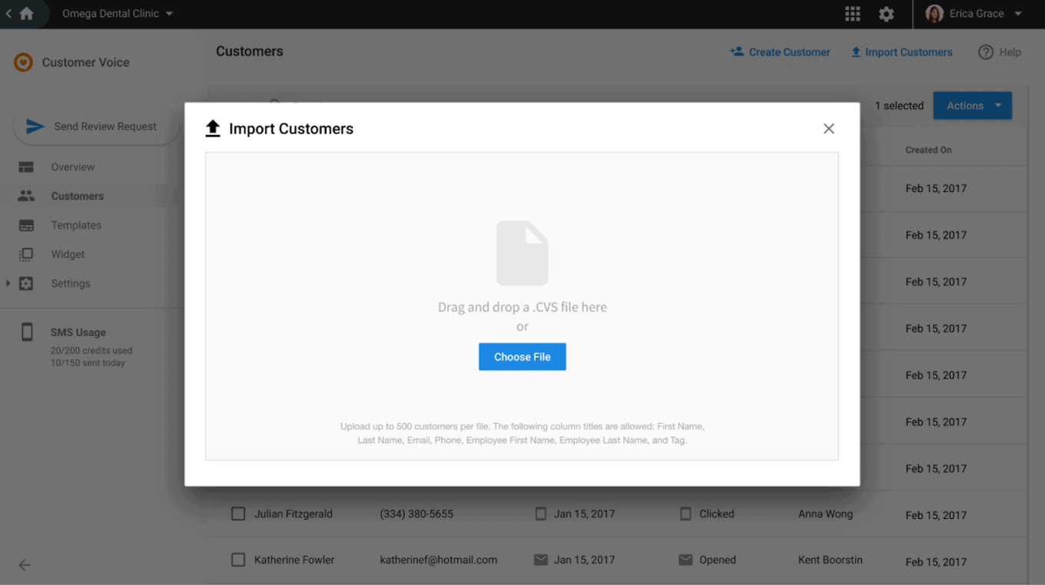Image resolution: width=1045 pixels, height=585 pixels.
Task: Open the Actions dropdown button
Action: coord(972,106)
